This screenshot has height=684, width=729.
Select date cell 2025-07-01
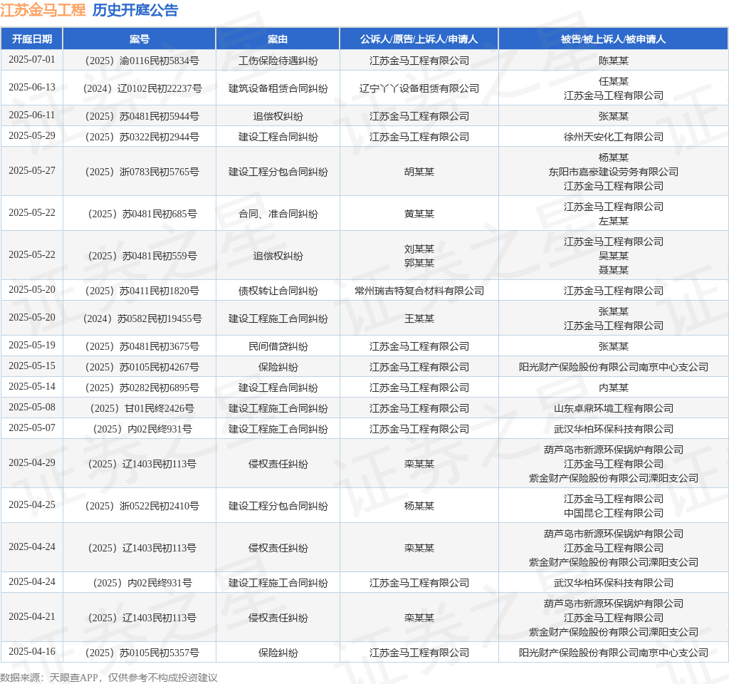[31, 60]
